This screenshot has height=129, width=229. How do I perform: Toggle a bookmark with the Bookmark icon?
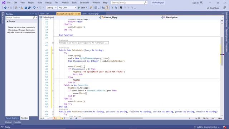[121, 8]
